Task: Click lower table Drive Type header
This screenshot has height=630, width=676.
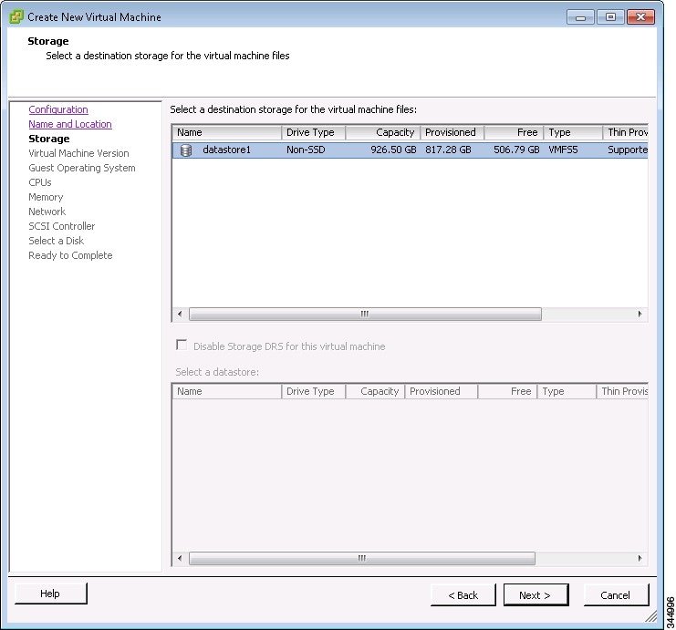Action: click(x=314, y=391)
